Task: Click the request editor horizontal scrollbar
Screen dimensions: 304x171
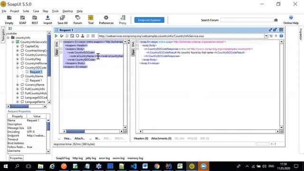Action: point(93,131)
